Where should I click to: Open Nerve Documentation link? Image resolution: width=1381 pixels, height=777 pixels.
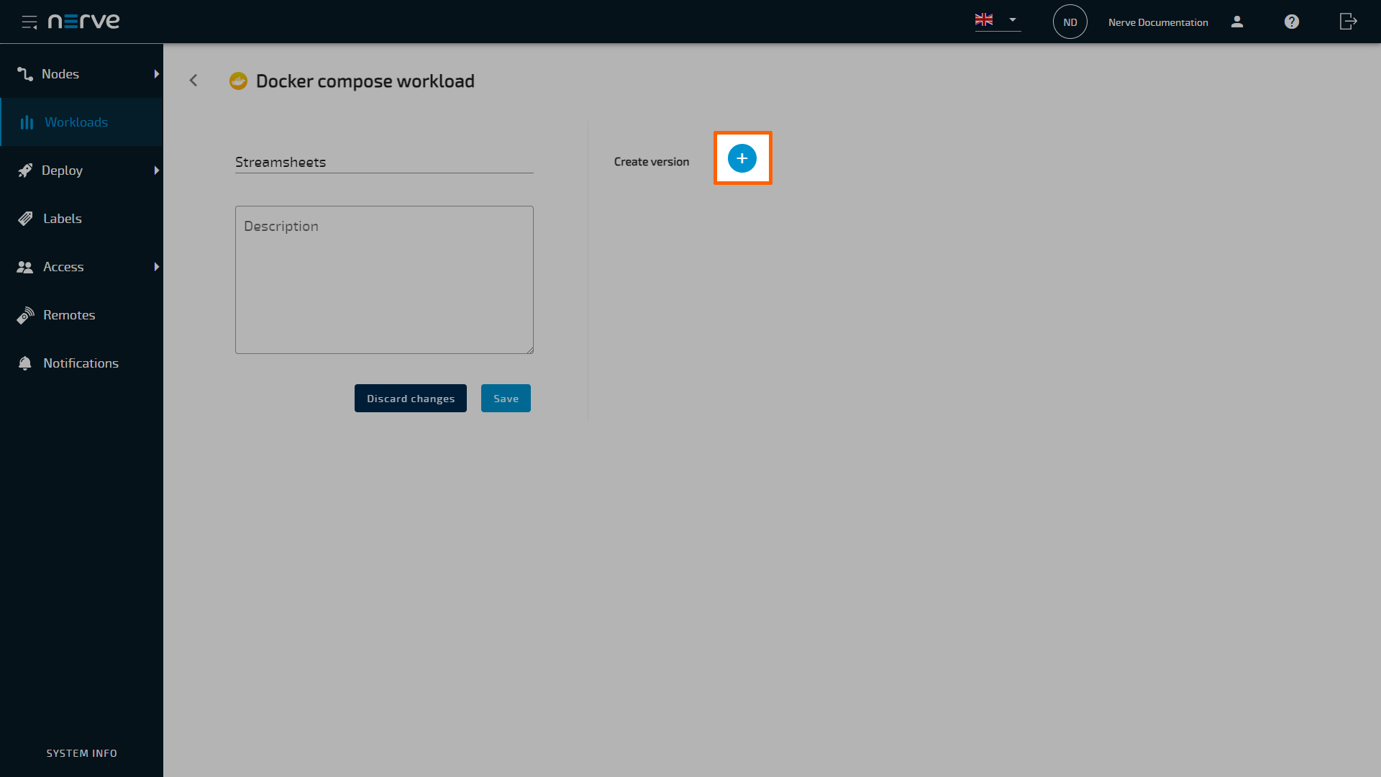point(1158,22)
